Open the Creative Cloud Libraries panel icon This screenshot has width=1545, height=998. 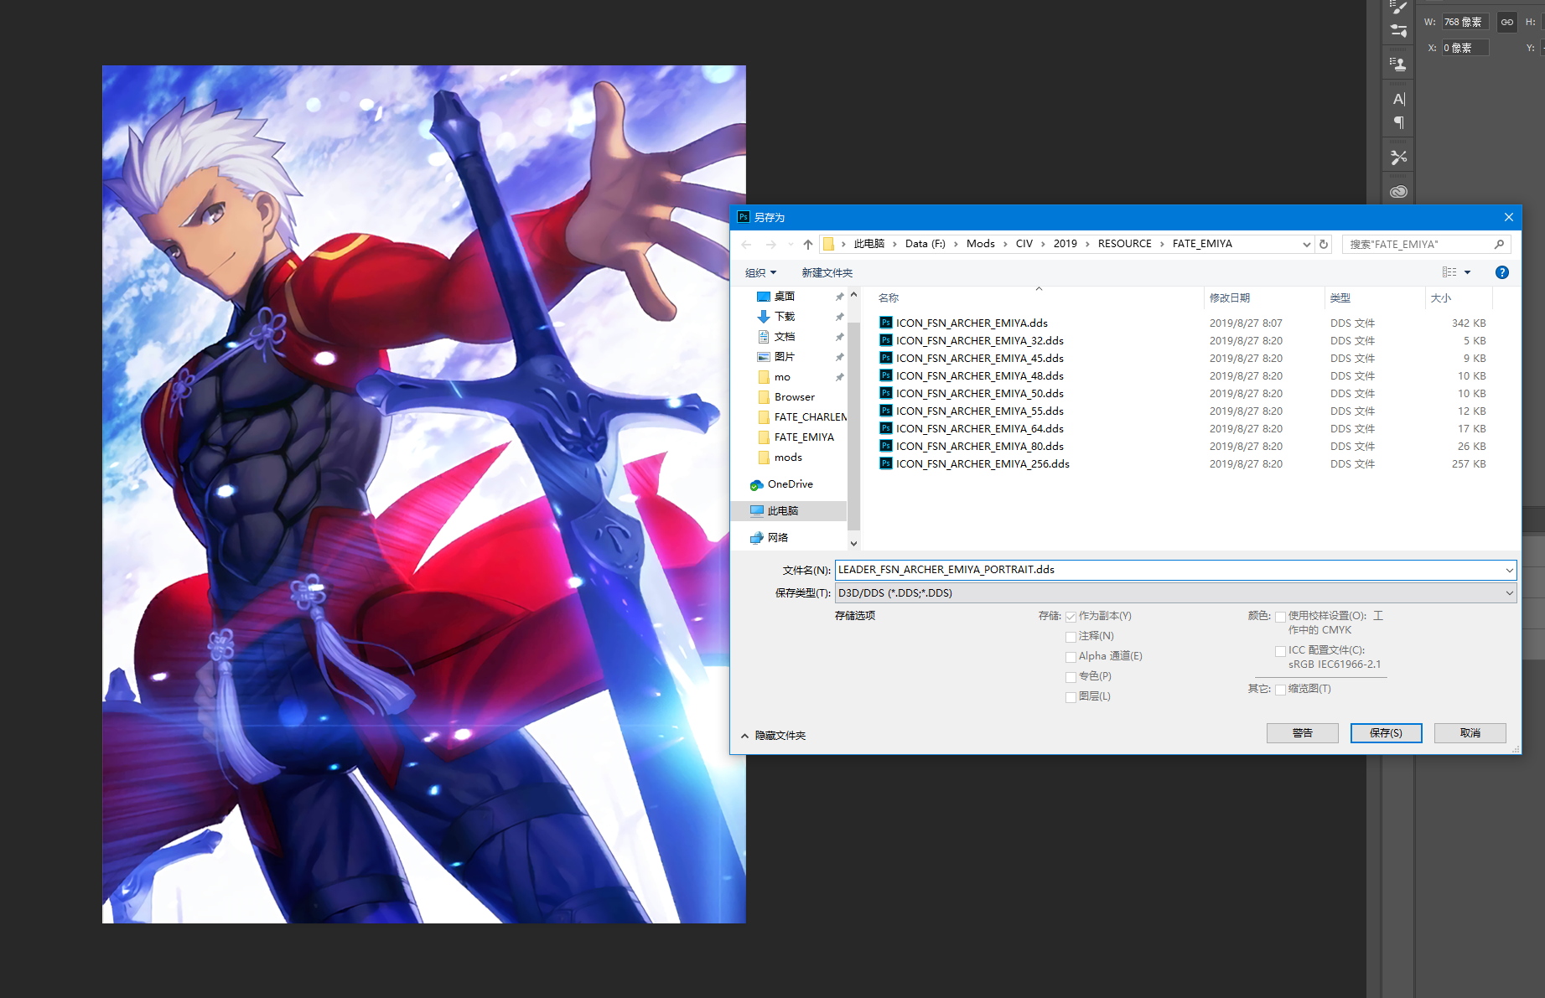1398,192
